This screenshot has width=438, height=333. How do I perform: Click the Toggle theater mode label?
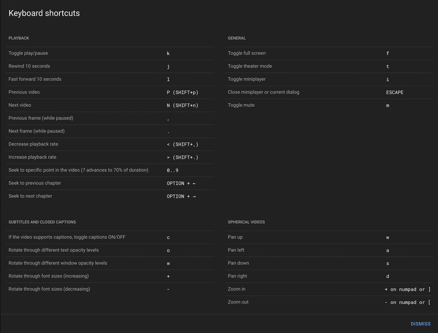(250, 66)
